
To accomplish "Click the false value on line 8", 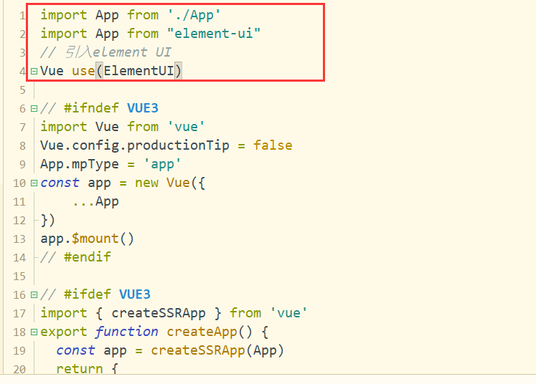I will click(x=273, y=145).
